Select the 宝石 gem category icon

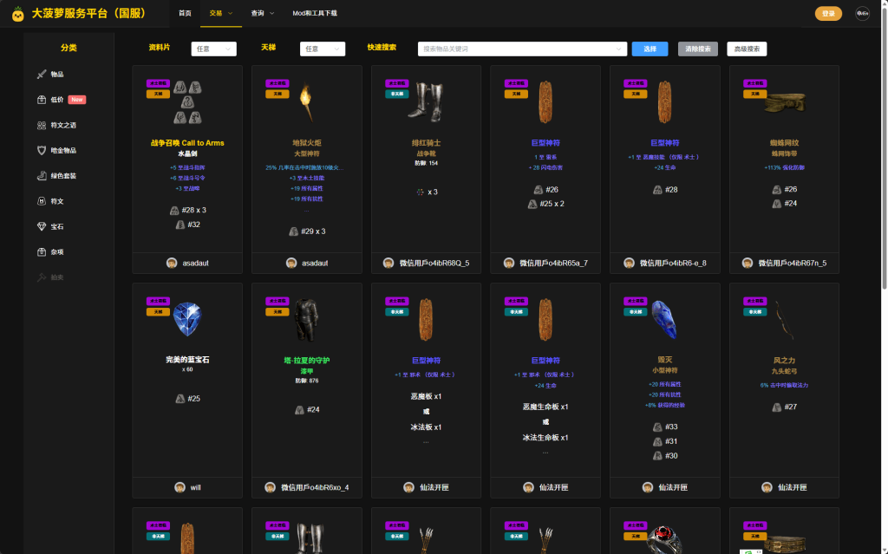pos(42,226)
